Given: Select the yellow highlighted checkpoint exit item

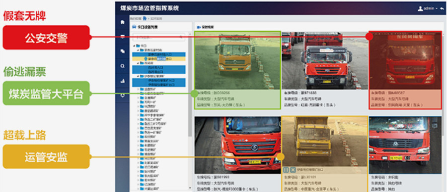Looking at the screenshot, I should pyautogui.click(x=159, y=59).
